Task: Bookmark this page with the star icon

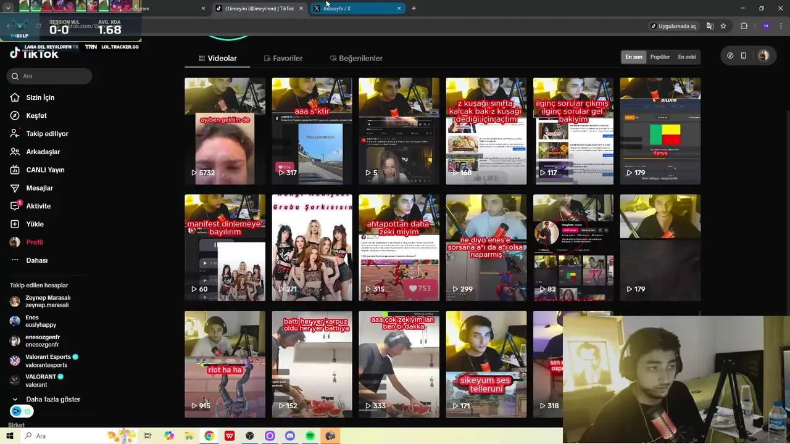Action: tap(723, 26)
